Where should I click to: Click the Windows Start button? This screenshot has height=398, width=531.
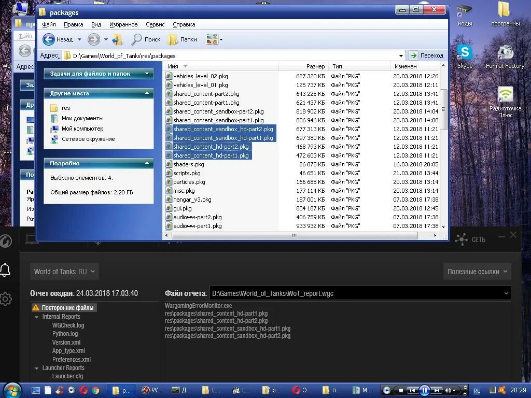[11, 391]
